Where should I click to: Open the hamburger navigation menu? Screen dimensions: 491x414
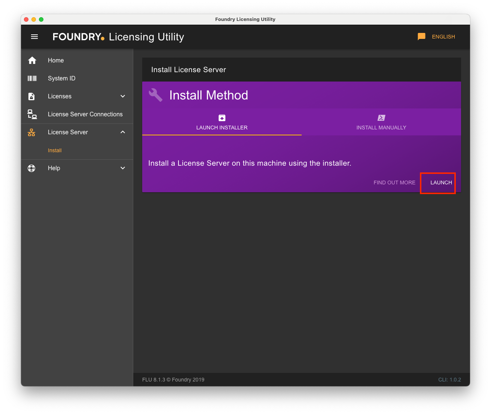click(34, 37)
